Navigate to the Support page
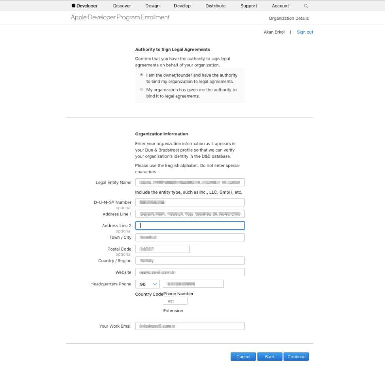 [x=249, y=6]
